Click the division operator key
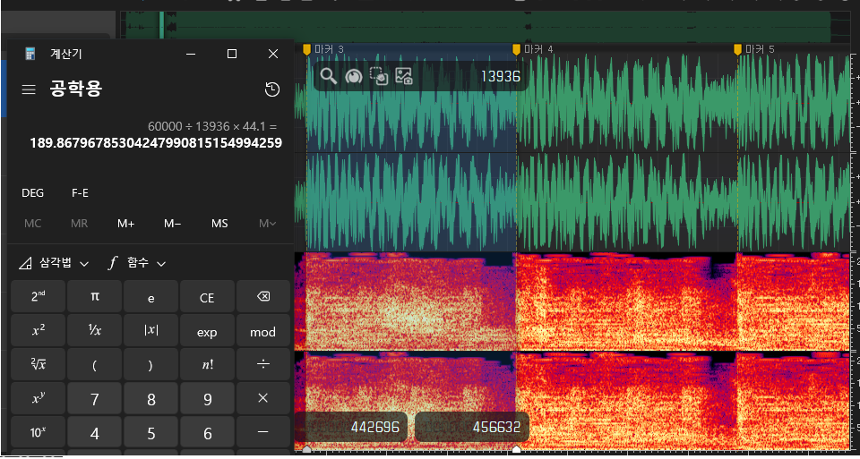The width and height of the screenshot is (860, 459). click(x=263, y=365)
